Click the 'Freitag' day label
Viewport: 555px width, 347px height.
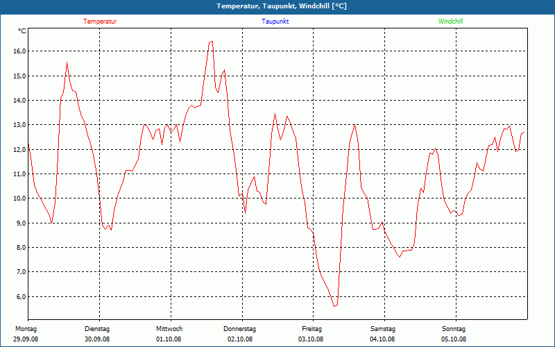coord(311,329)
